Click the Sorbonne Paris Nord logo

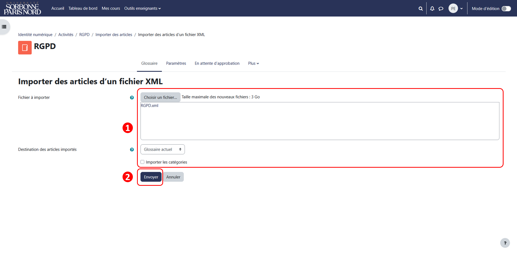click(x=22, y=8)
